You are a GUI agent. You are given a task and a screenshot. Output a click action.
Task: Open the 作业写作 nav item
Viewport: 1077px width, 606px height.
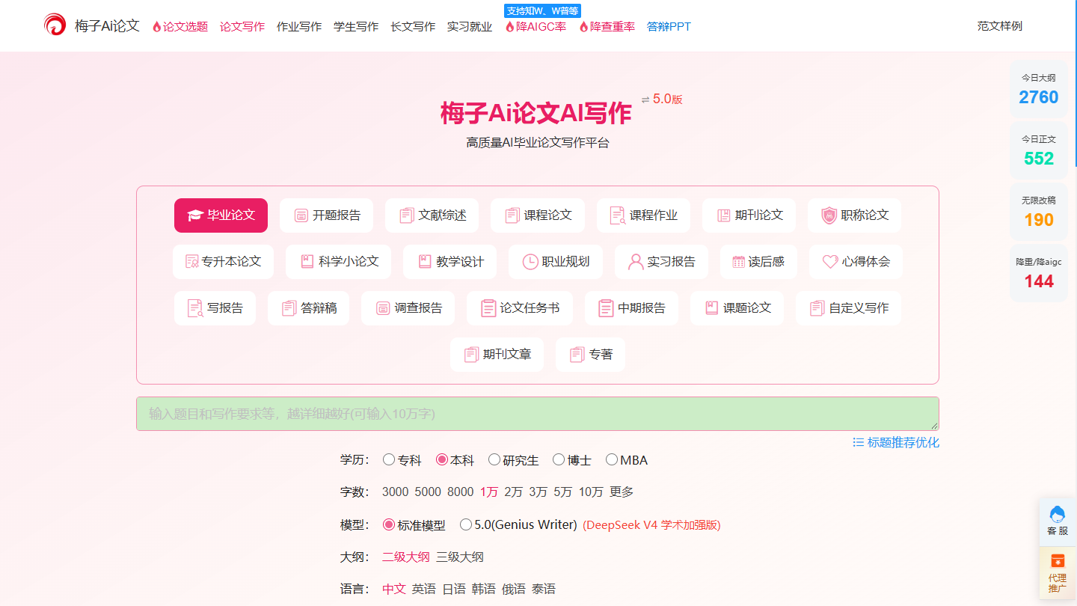tap(299, 26)
